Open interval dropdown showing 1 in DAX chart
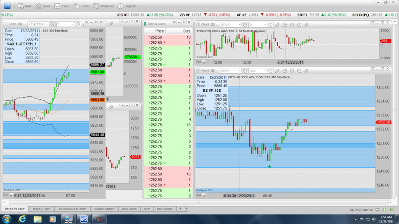The width and height of the screenshot is (399, 224). 73,24
